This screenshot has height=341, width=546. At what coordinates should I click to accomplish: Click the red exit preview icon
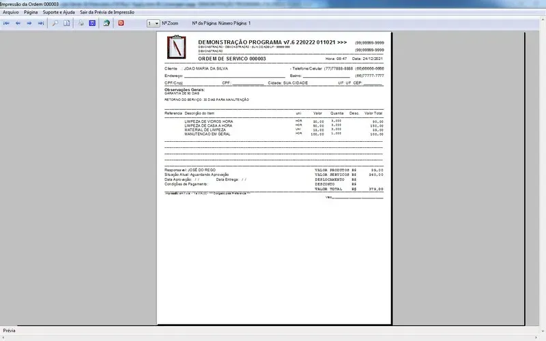point(121,23)
